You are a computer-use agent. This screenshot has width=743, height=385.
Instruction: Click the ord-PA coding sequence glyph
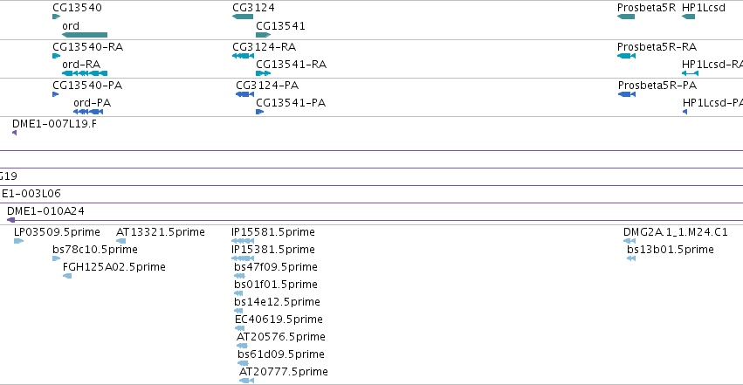click(88, 112)
